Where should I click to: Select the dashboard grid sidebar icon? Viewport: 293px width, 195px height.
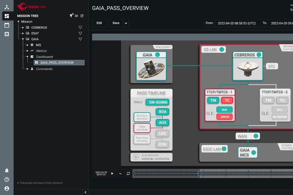(x=7, y=16)
